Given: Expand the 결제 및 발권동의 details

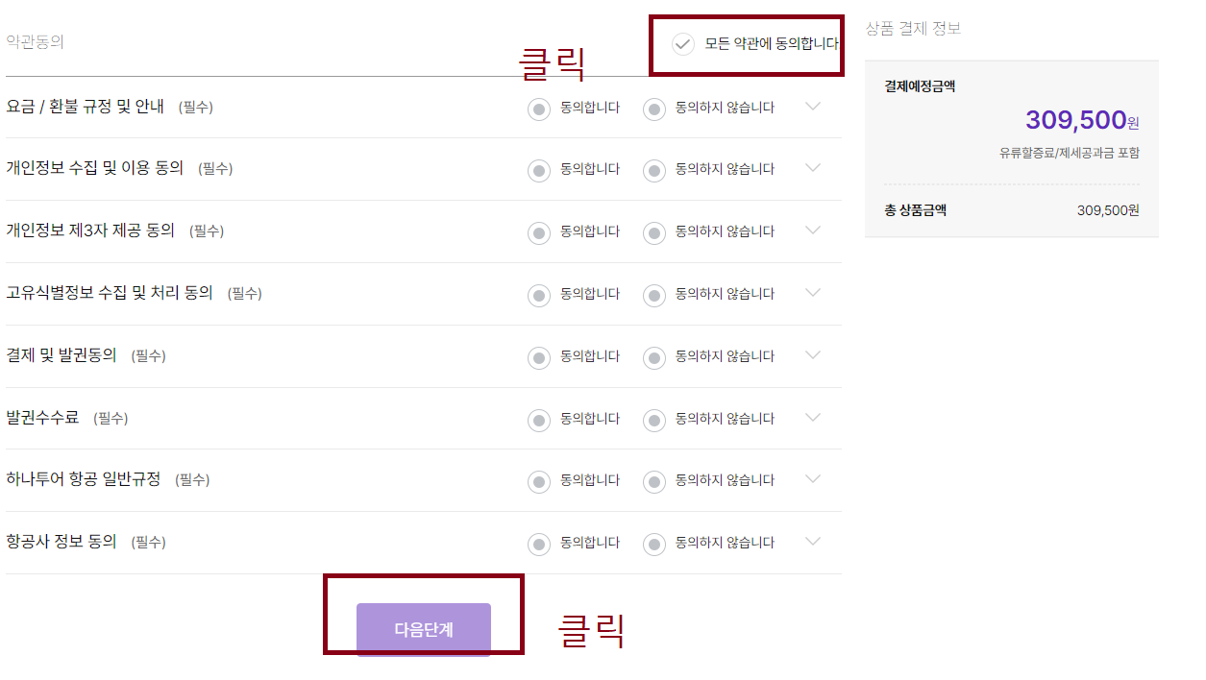Looking at the screenshot, I should pos(813,356).
